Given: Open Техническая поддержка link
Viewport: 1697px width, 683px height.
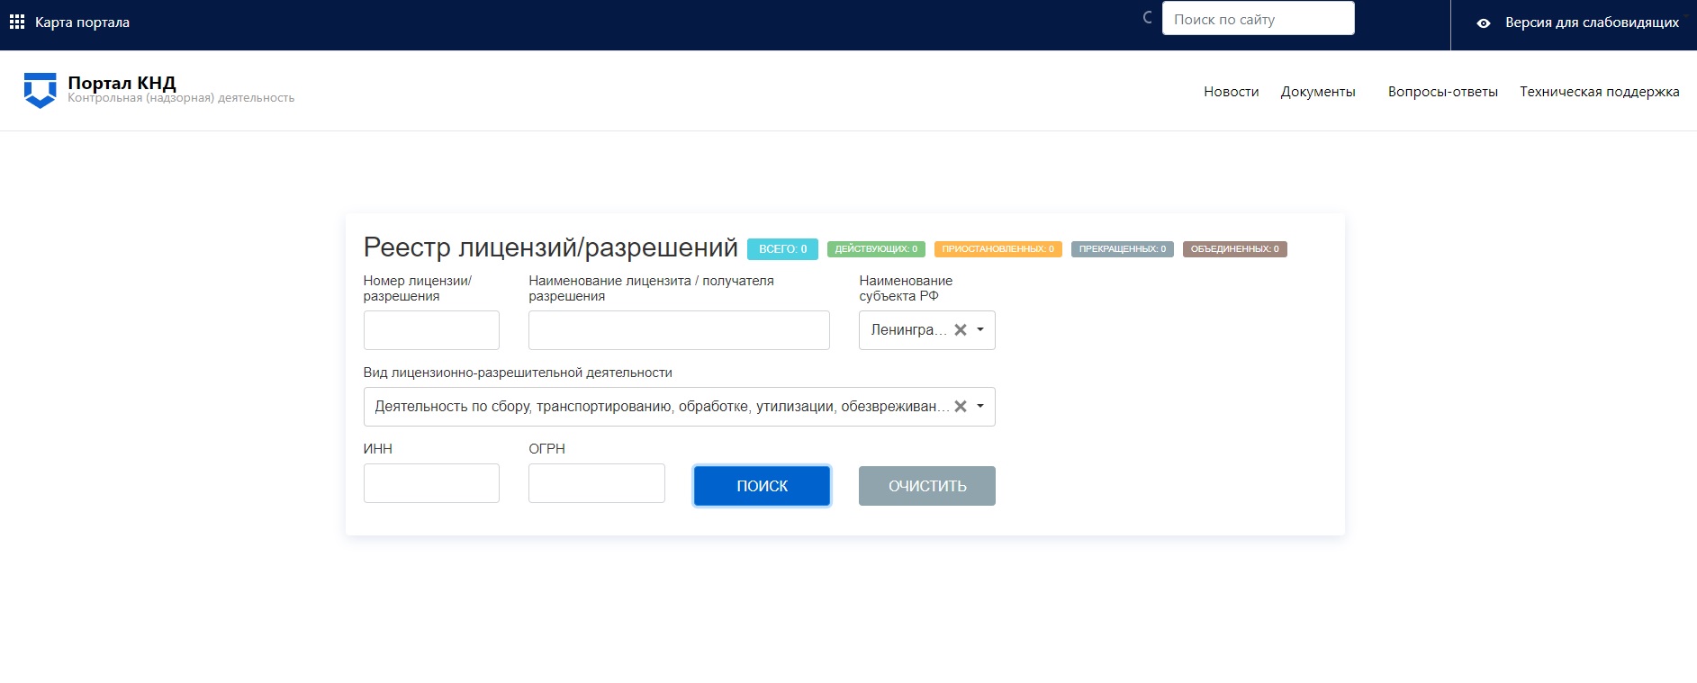Looking at the screenshot, I should pos(1599,92).
